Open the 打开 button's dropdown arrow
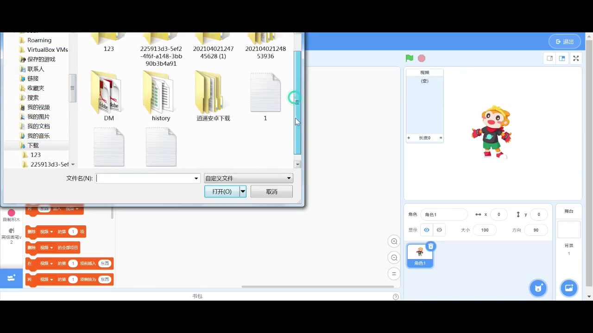 tap(242, 191)
